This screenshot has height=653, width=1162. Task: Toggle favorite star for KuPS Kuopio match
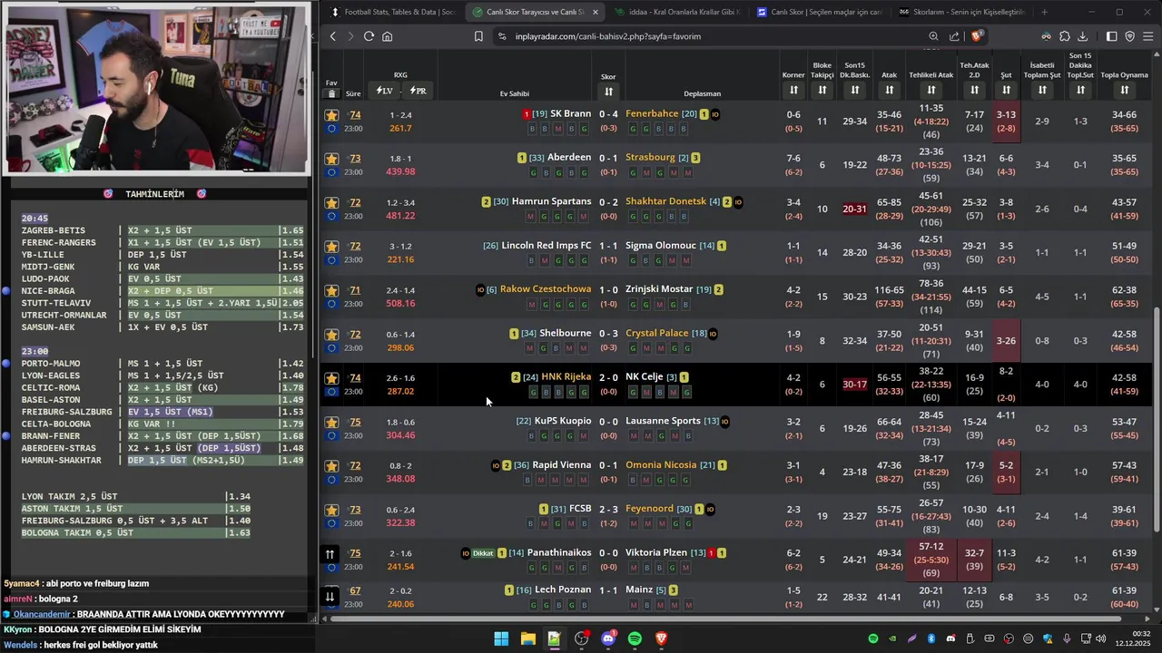(331, 423)
